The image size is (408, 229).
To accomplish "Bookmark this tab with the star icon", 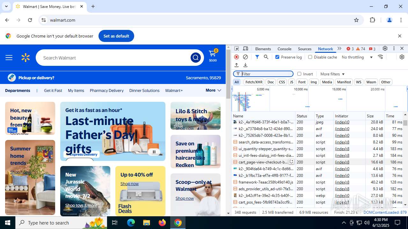I will [x=356, y=20].
